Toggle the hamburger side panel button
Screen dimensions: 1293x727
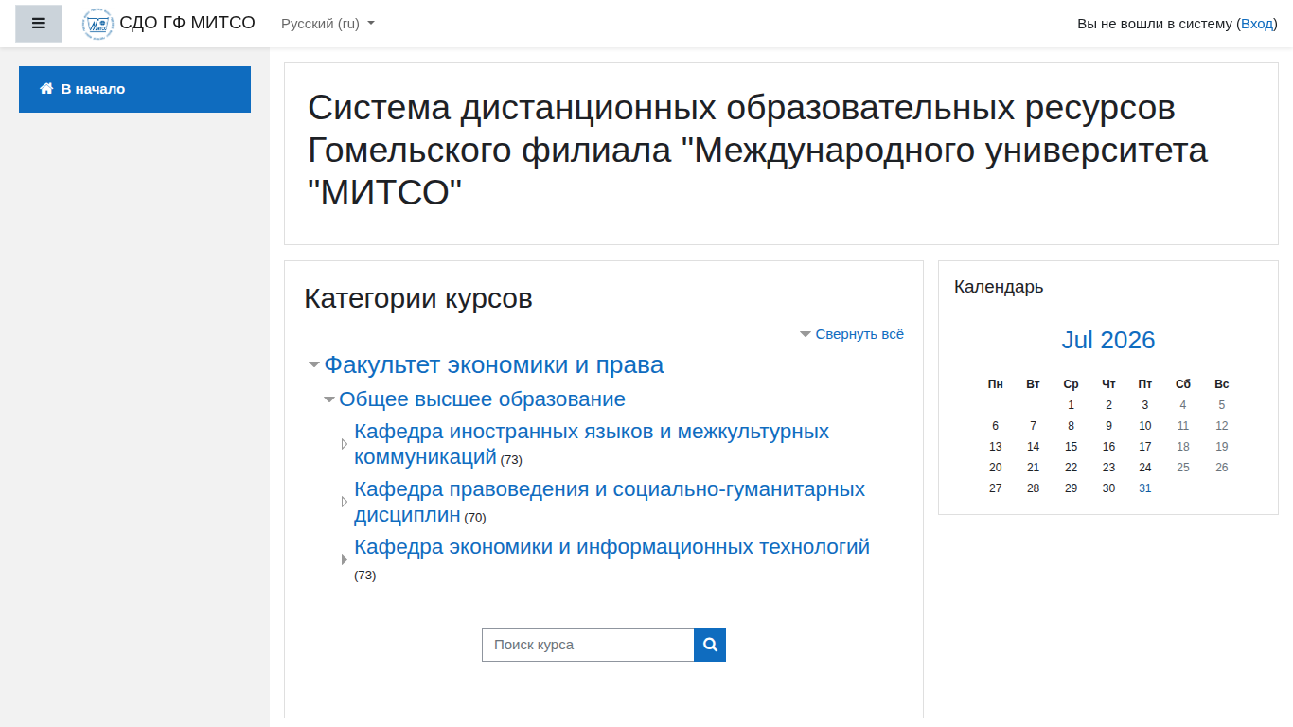[39, 24]
